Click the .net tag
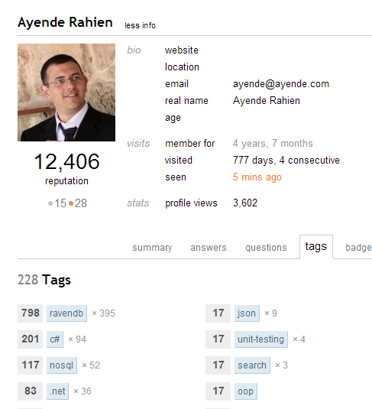The width and height of the screenshot is (372, 409). click(57, 391)
